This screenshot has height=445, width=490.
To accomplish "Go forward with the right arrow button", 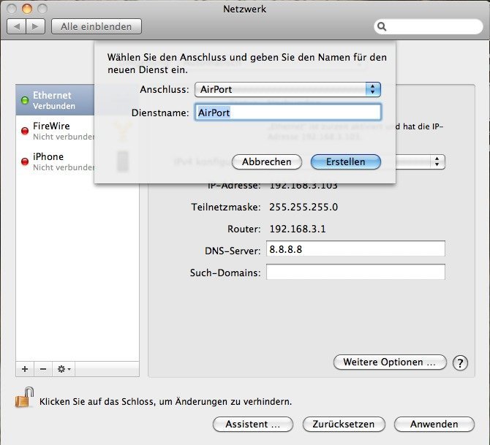I will pyautogui.click(x=35, y=26).
